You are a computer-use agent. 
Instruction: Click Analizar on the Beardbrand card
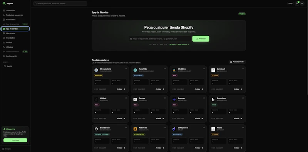click(121, 148)
